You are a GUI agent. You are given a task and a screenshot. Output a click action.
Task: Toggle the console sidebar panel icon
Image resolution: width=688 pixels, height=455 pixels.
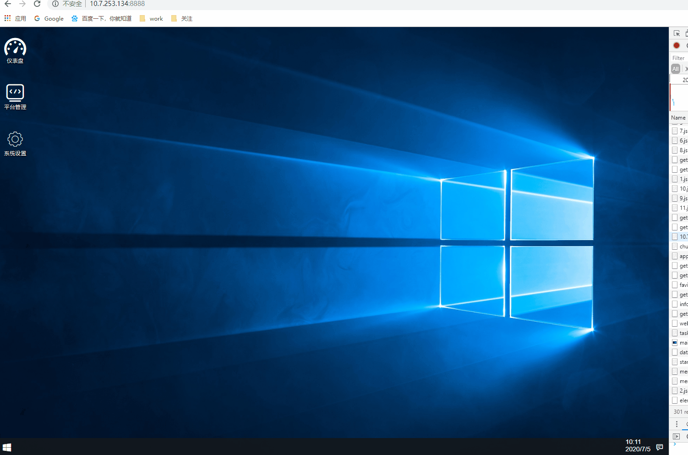pos(676,436)
